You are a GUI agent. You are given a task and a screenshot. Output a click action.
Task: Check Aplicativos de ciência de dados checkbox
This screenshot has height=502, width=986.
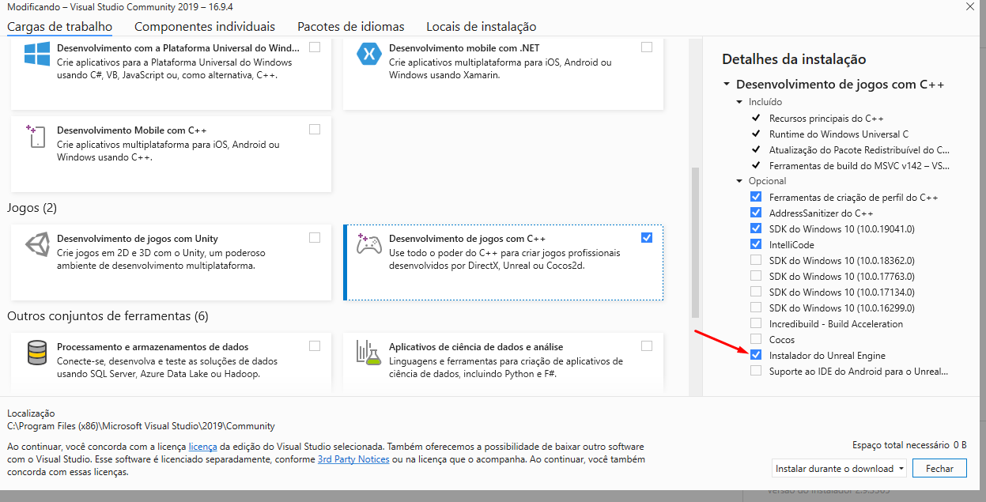point(647,346)
